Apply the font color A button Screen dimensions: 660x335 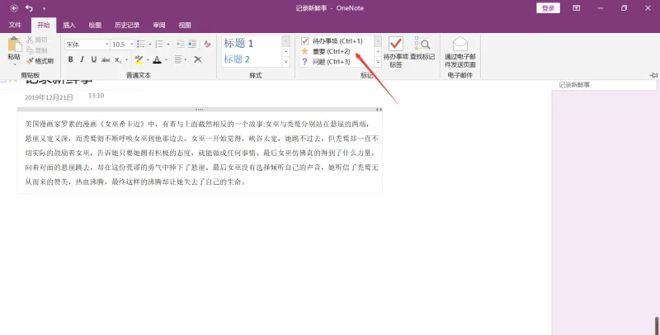157,59
